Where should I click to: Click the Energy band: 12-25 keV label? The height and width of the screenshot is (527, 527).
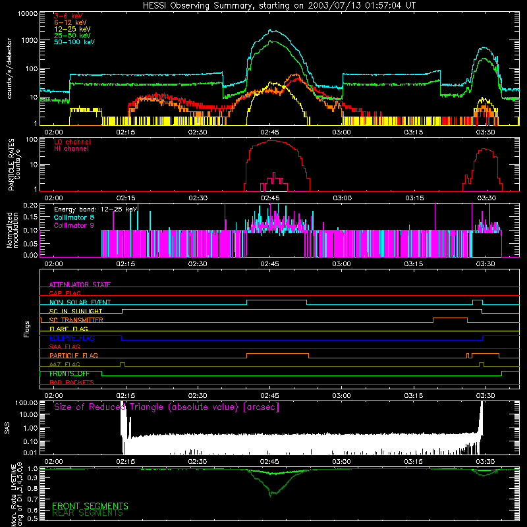(x=96, y=209)
